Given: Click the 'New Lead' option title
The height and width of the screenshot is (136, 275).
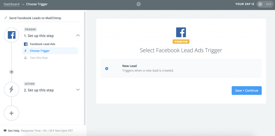Looking at the screenshot, I should 129,66.
